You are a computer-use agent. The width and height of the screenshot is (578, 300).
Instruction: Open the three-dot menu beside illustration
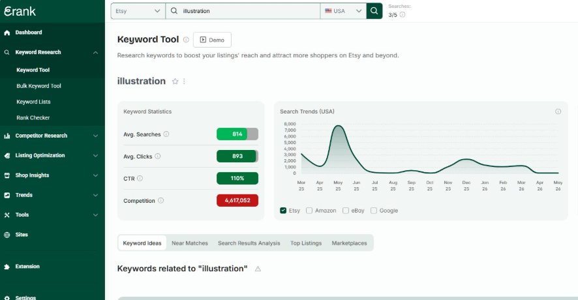tap(184, 82)
